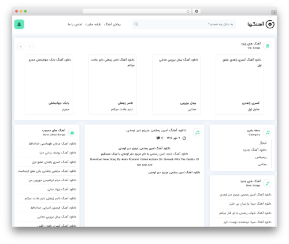Open Most Liked link یوسف زمانی دنیا
The image size is (289, 244).
[58, 153]
